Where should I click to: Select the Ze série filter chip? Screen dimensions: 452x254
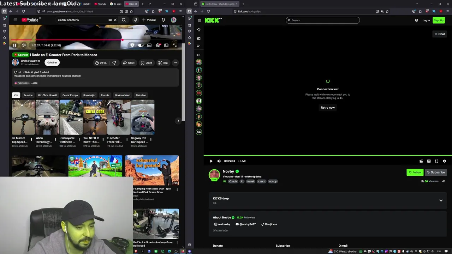tap(28, 95)
